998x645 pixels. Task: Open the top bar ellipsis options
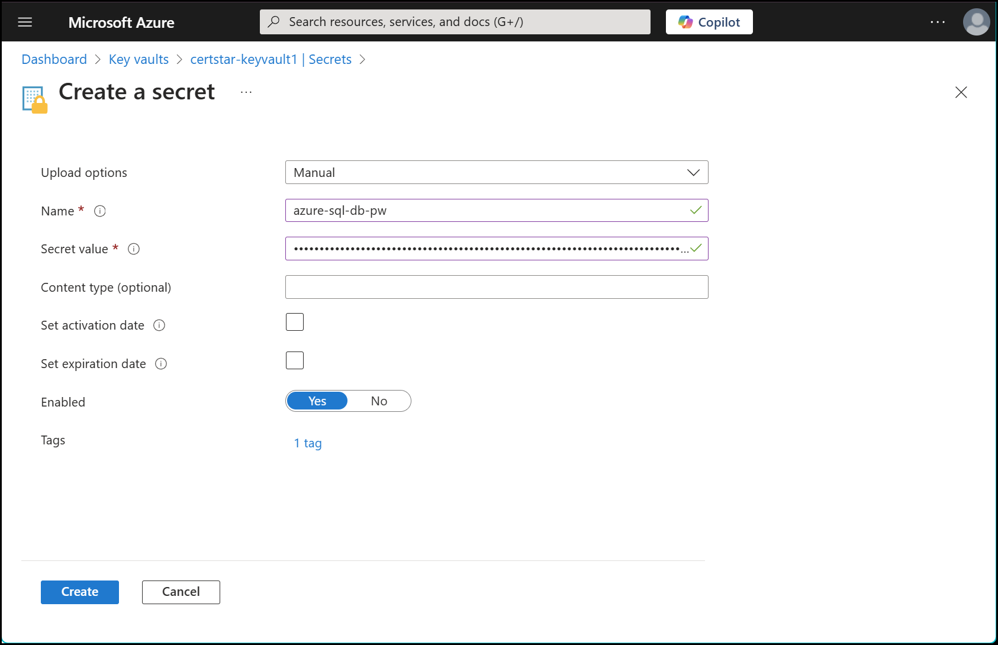[x=937, y=21]
